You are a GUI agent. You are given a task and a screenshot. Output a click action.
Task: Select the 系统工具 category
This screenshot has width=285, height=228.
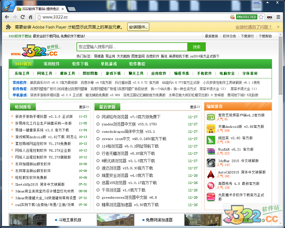22,73
